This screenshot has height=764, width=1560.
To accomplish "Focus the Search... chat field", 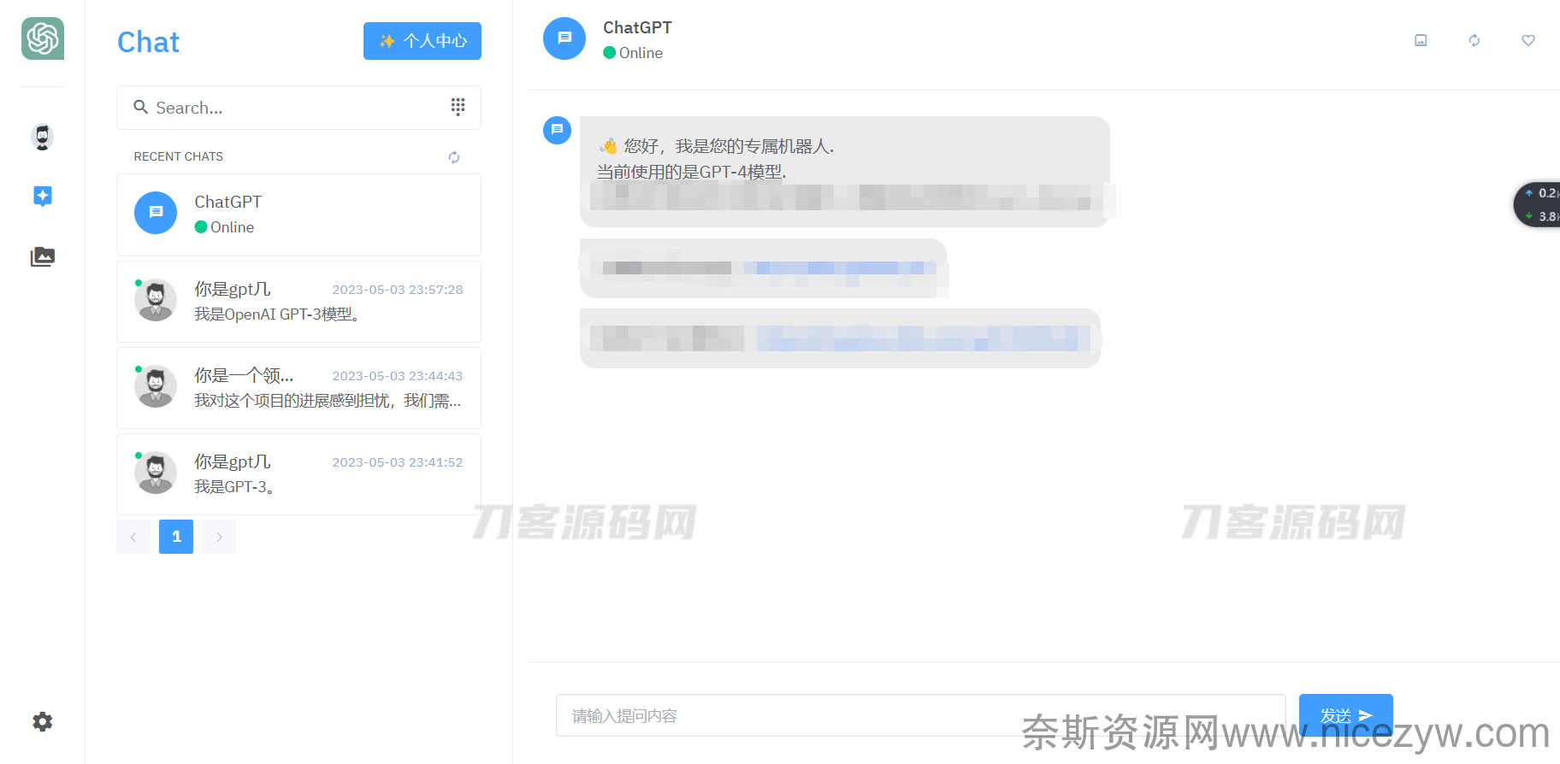I will click(298, 108).
